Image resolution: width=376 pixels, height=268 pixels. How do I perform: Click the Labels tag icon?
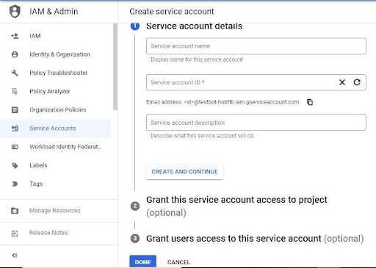click(15, 165)
